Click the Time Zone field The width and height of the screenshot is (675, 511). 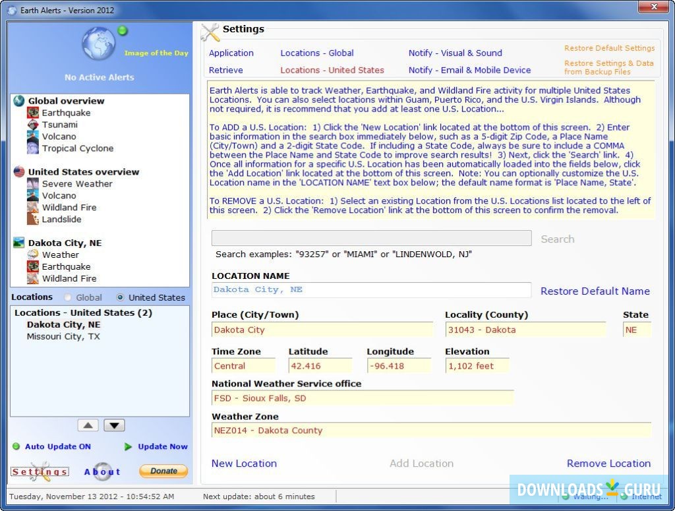(243, 366)
